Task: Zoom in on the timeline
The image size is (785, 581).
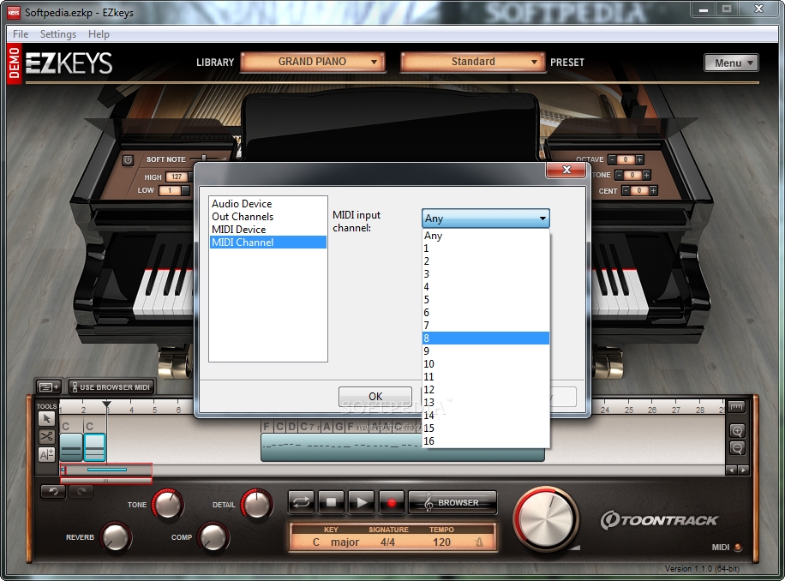Action: (737, 431)
